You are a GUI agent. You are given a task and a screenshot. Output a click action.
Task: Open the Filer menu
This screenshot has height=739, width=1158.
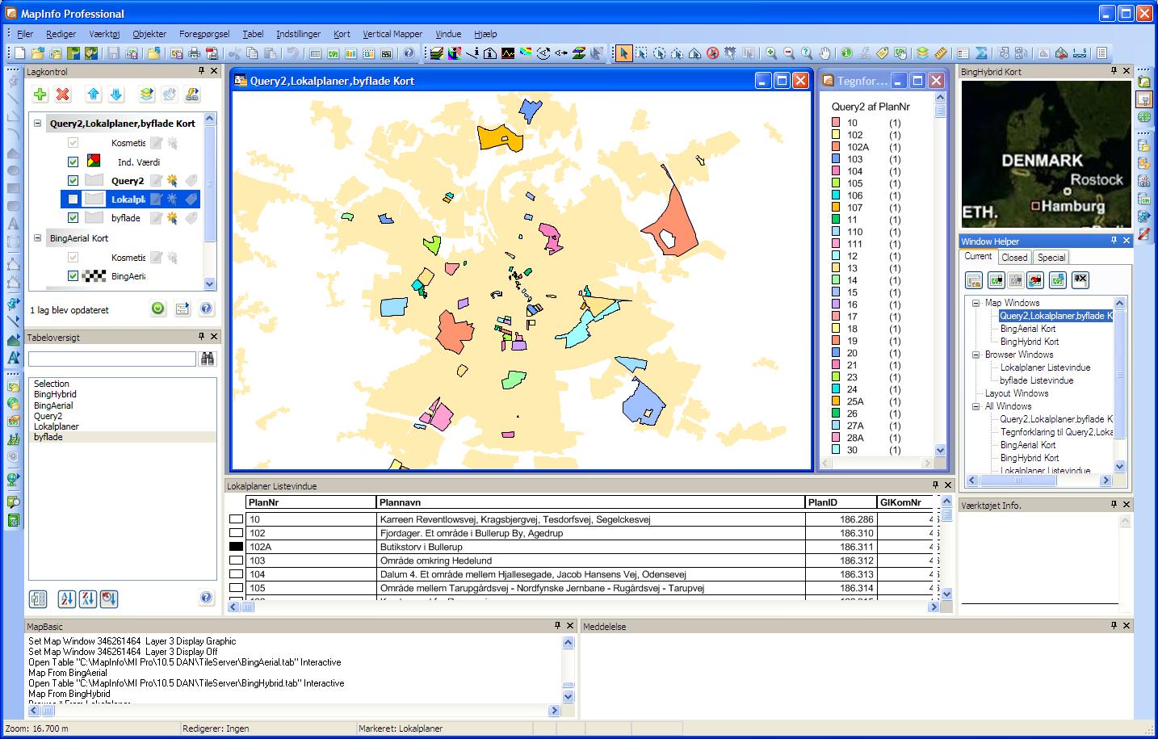(25, 34)
